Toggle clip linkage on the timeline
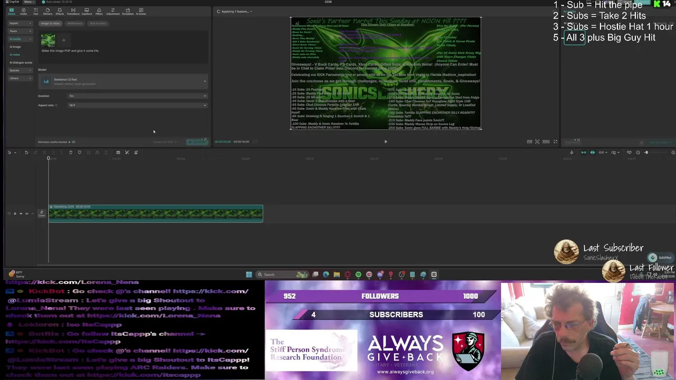The width and height of the screenshot is (676, 380). point(602,153)
